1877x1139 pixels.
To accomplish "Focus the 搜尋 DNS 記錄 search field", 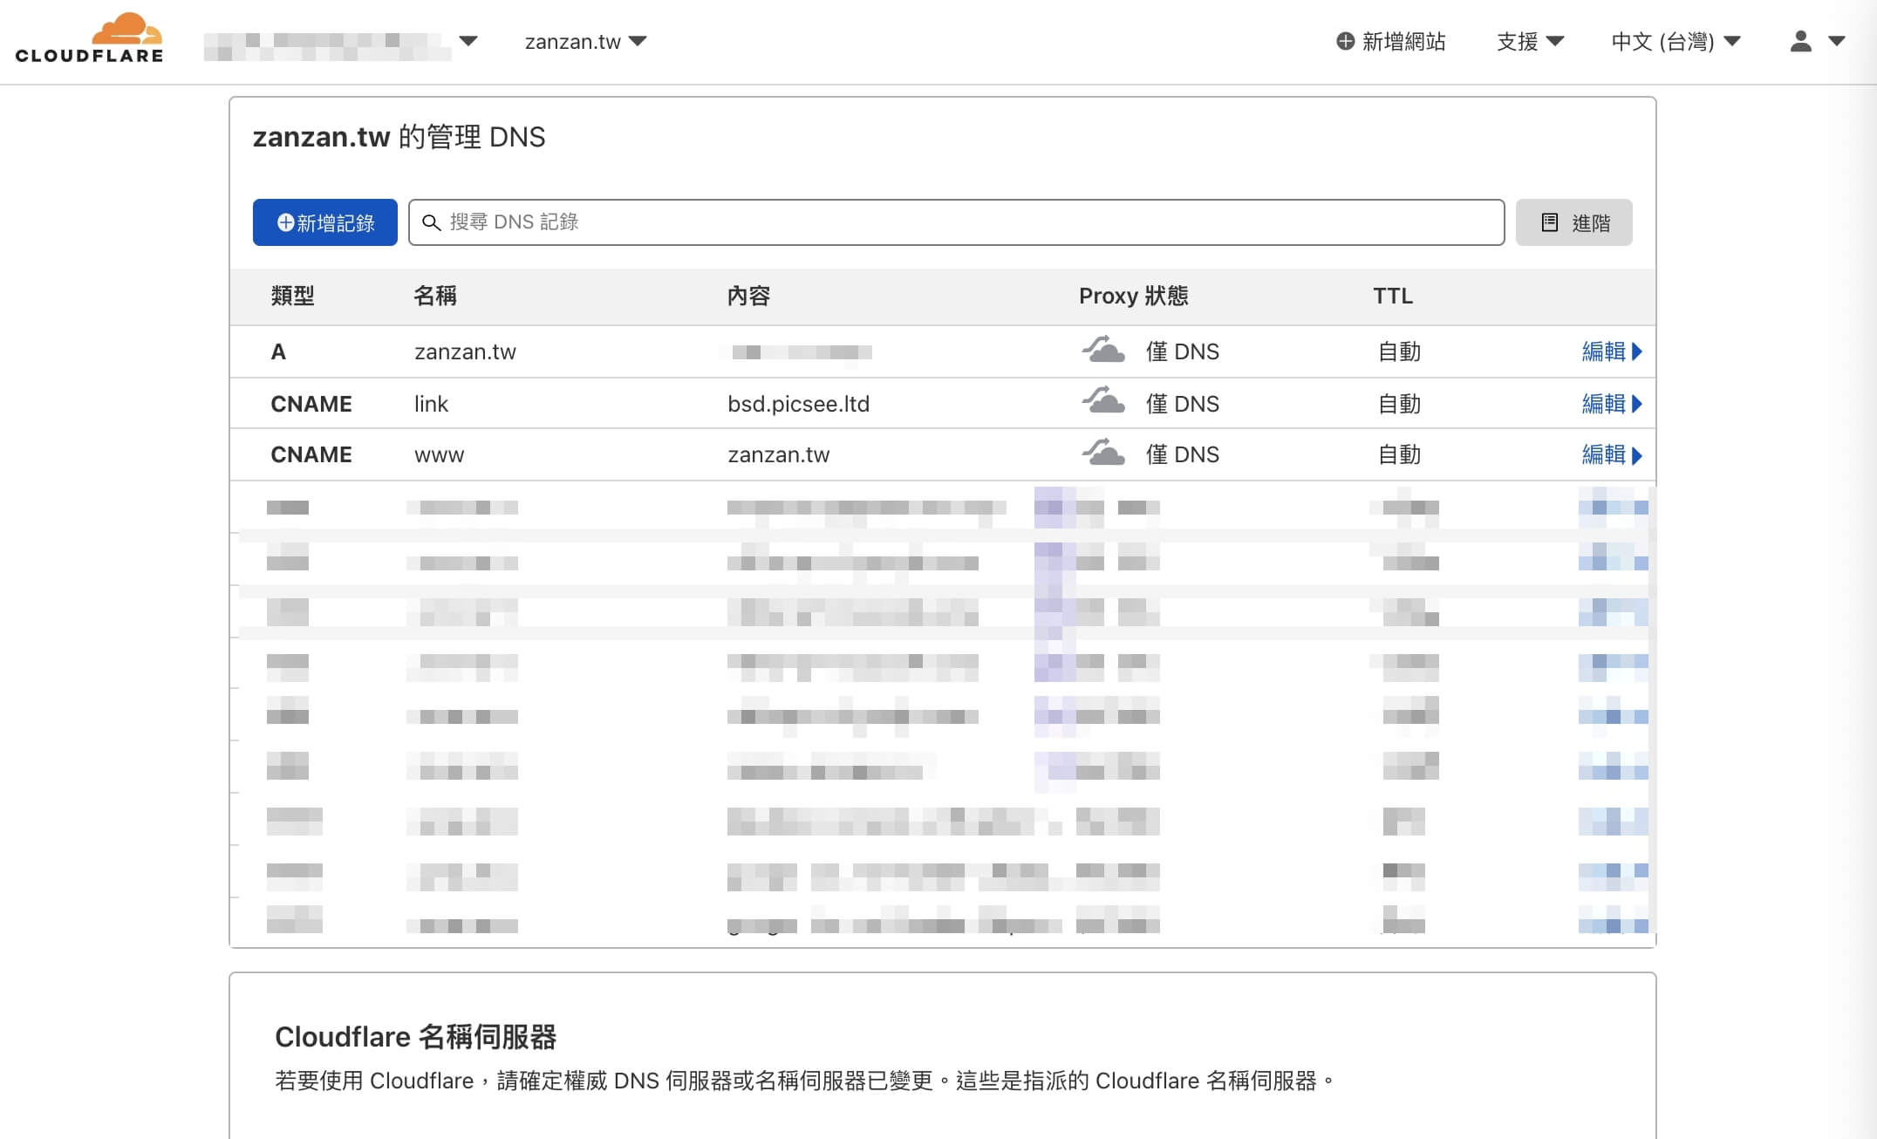I will pyautogui.click(x=957, y=222).
